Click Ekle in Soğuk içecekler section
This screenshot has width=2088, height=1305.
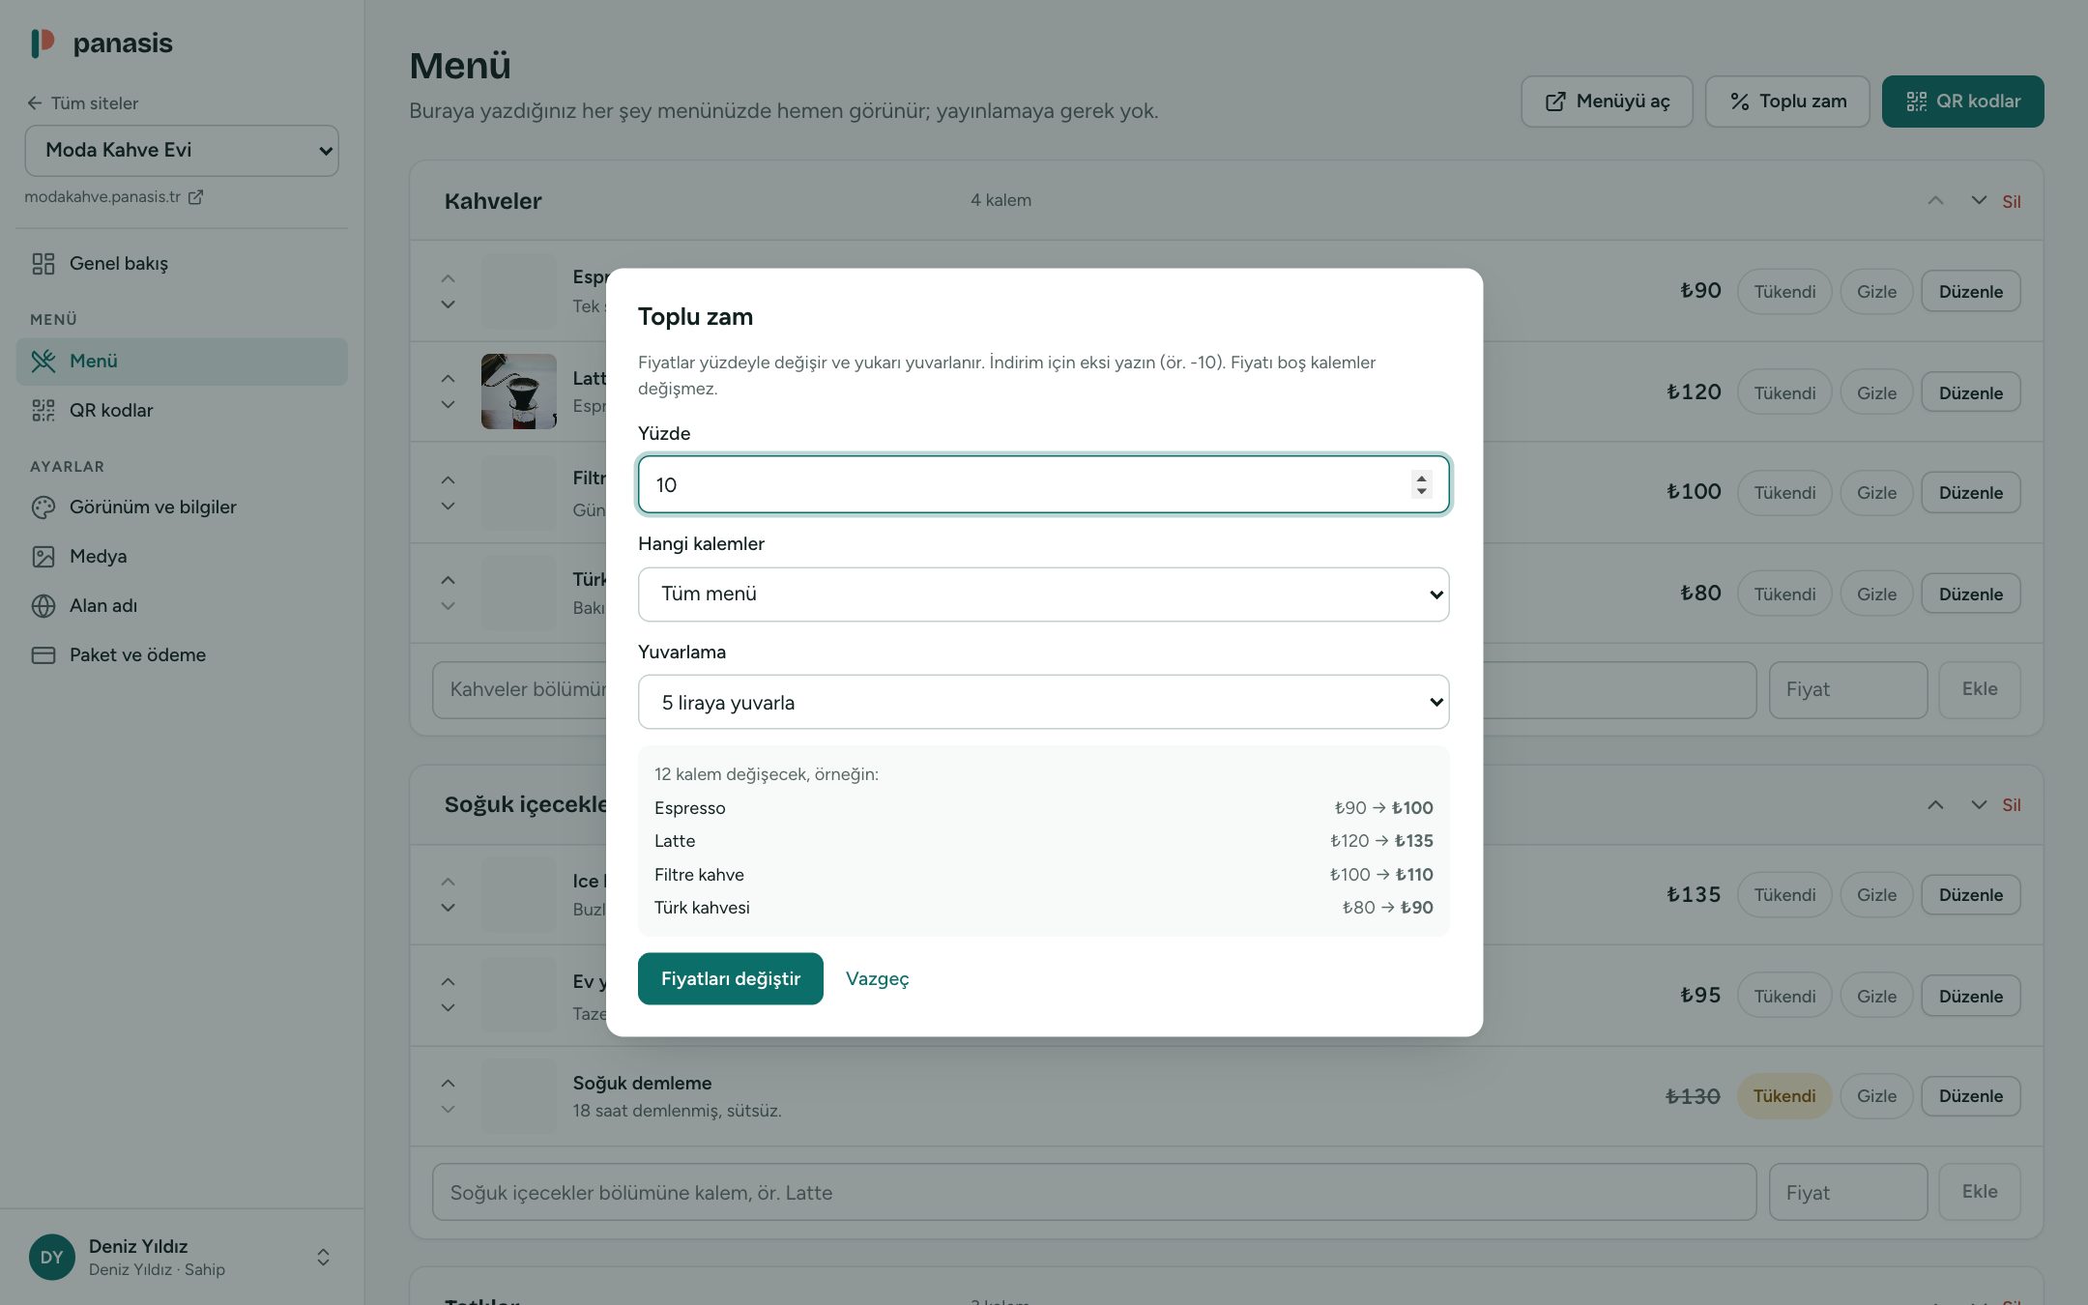pos(1980,1192)
